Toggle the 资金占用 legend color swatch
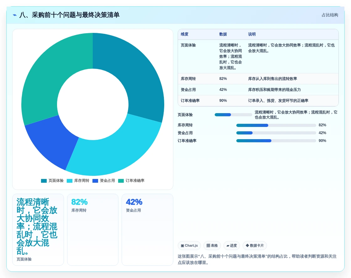 [x=95, y=181]
